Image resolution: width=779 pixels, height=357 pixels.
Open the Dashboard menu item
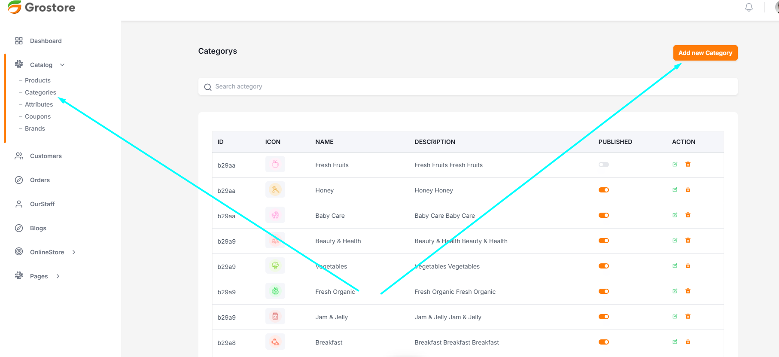46,41
